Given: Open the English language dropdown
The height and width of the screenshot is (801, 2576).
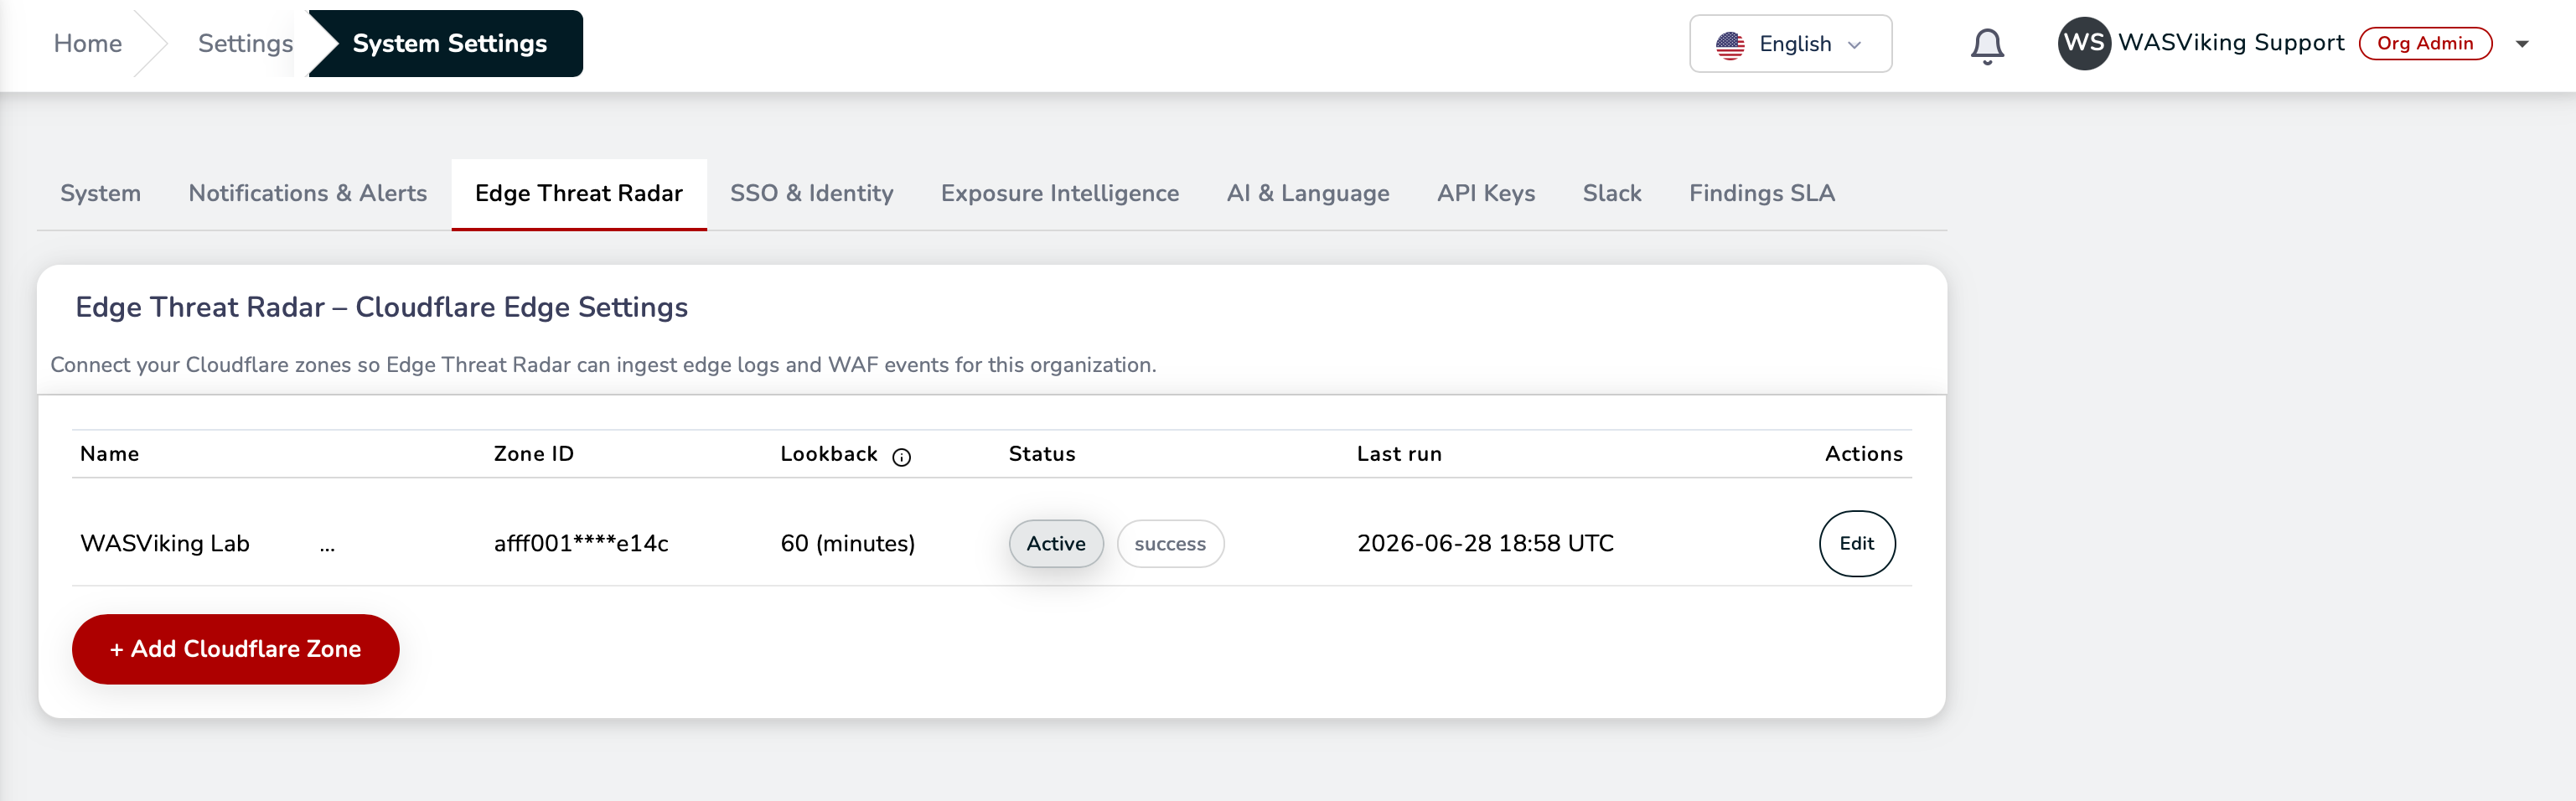Looking at the screenshot, I should pyautogui.click(x=1790, y=44).
